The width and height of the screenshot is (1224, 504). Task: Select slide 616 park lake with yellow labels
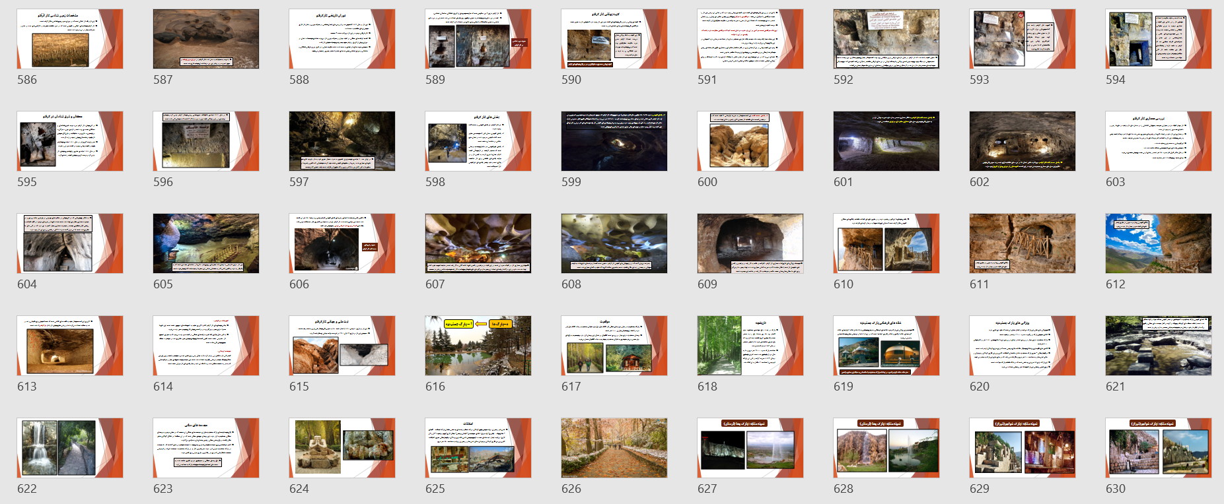tap(478, 346)
